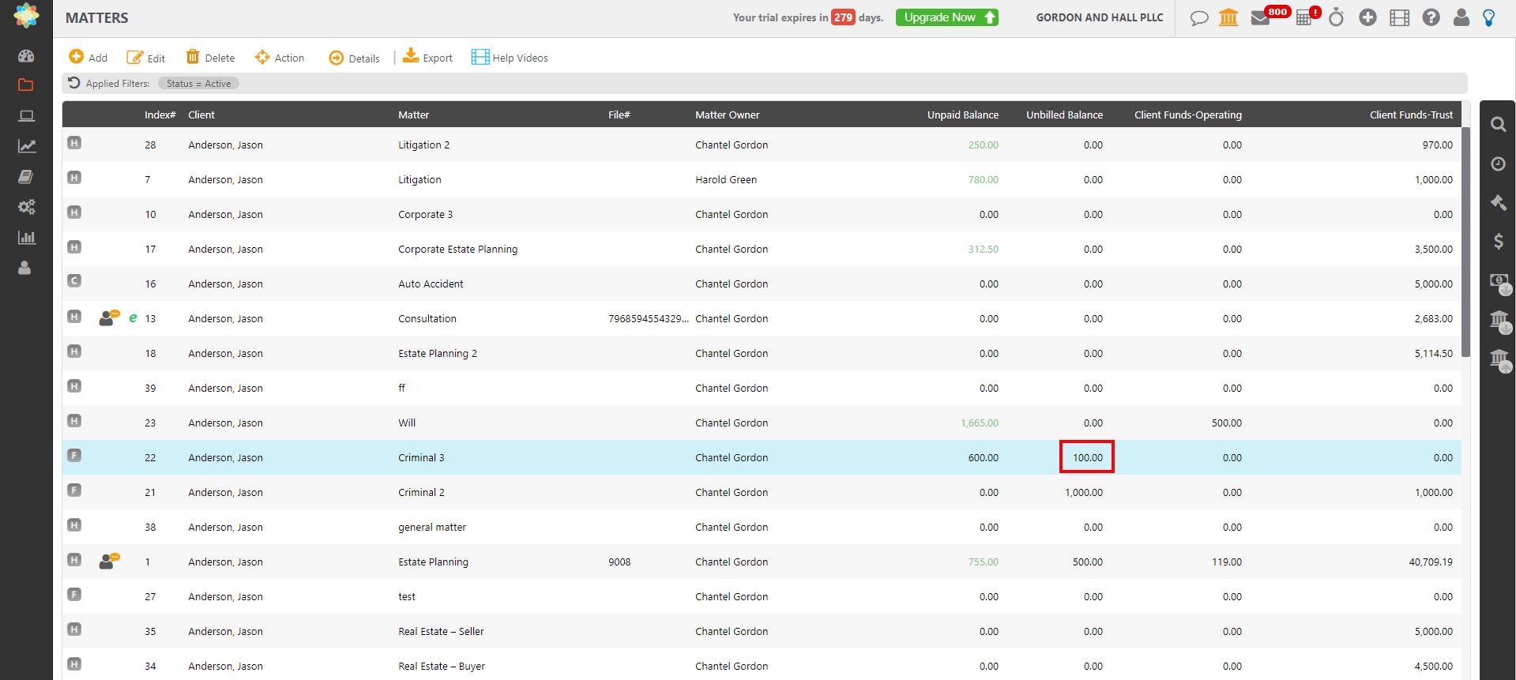The image size is (1516, 680).
Task: Open the laptop icon in left sidebar
Action: tap(26, 116)
